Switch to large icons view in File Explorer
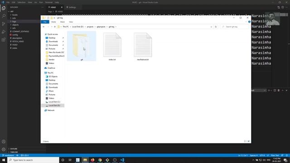The width and height of the screenshot is (290, 163). coord(249,141)
